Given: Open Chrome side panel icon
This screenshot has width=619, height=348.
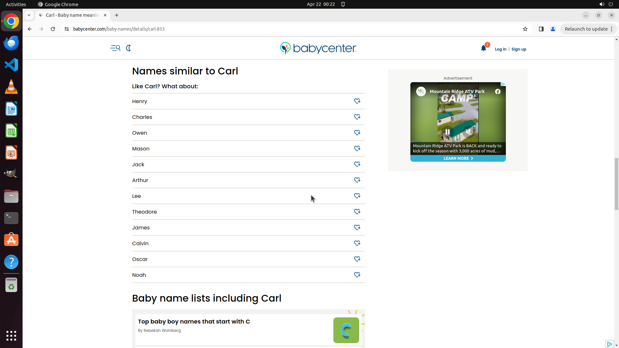Looking at the screenshot, I should [541, 29].
